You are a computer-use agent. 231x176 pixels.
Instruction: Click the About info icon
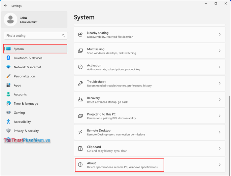80,164
